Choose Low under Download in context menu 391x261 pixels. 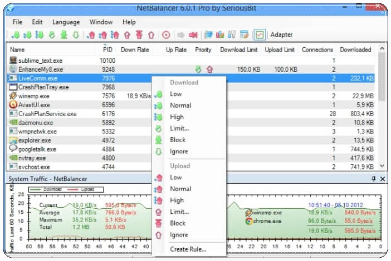coord(189,94)
